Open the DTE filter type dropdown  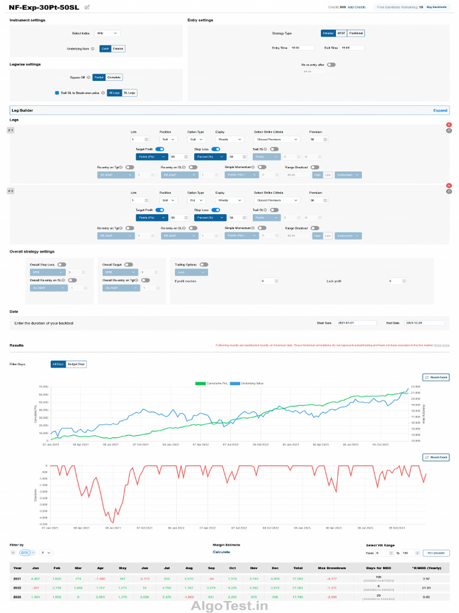point(27,553)
